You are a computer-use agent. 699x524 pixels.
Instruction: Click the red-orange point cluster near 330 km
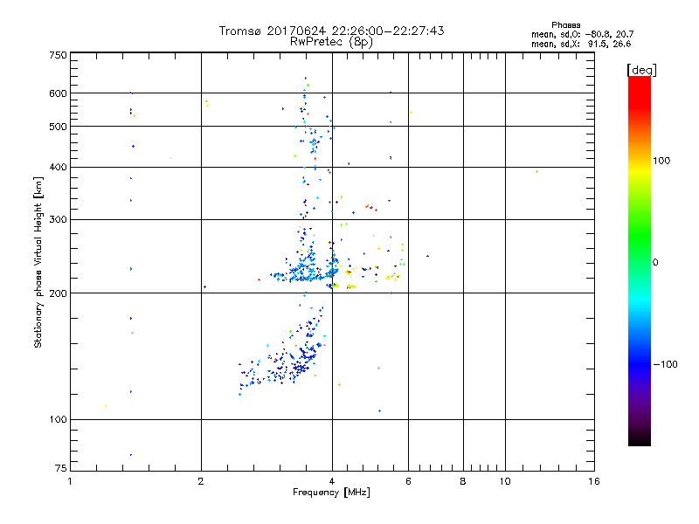pyautogui.click(x=371, y=208)
